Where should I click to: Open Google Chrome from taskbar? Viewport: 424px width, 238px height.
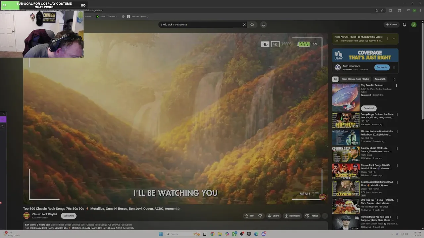tap(212, 234)
